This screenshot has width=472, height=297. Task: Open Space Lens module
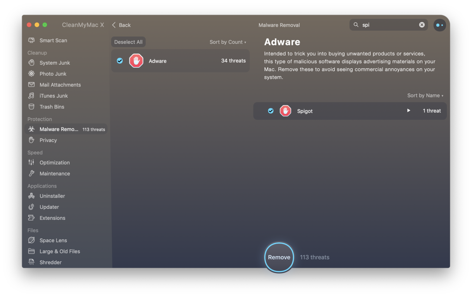pyautogui.click(x=53, y=240)
